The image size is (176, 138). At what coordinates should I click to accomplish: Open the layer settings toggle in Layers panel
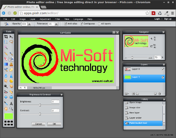[x=127, y=94]
